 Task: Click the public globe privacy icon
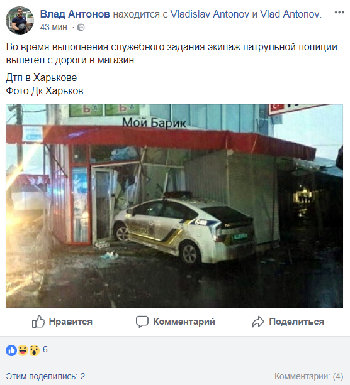(81, 28)
